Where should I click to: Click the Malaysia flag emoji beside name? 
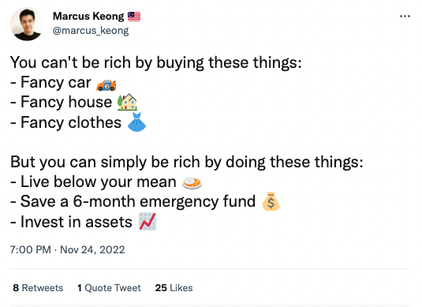[134, 17]
